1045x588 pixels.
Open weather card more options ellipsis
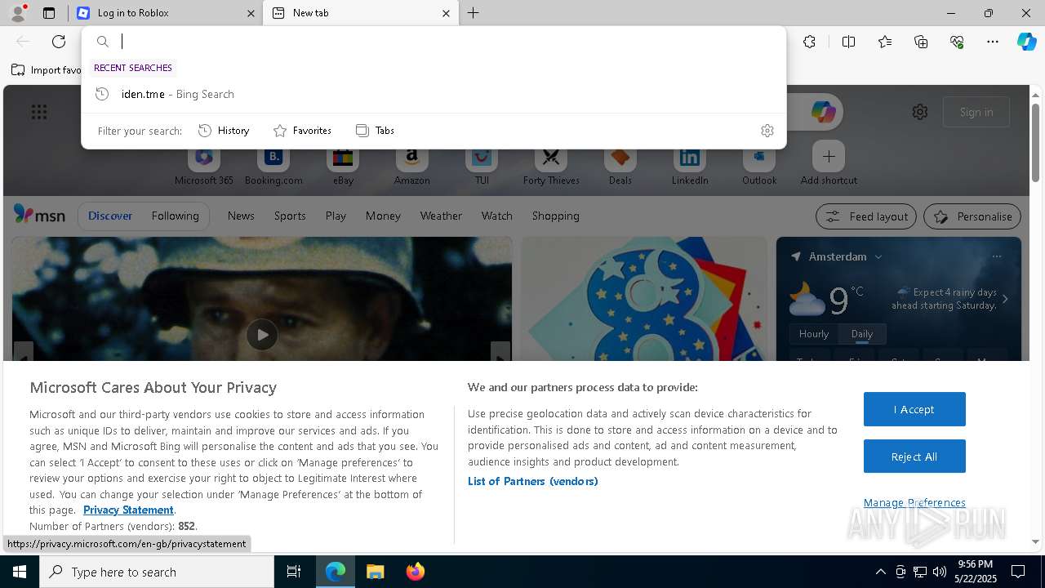click(x=996, y=256)
